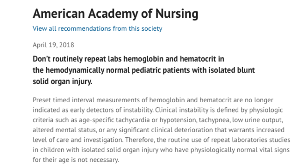Click the bold line "the hemodynamically normal pediatric patients"
The width and height of the screenshot is (299, 168).
pyautogui.click(x=144, y=70)
